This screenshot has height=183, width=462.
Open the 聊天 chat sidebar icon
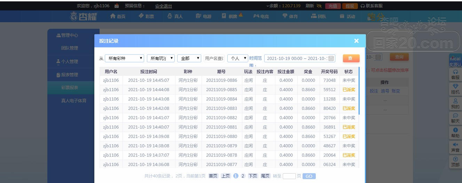(455, 118)
